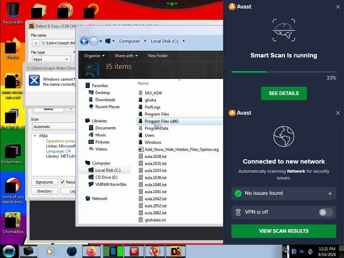Select Local Disk (C:) in navigation pane
Image resolution: width=344 pixels, height=258 pixels.
pos(105,170)
